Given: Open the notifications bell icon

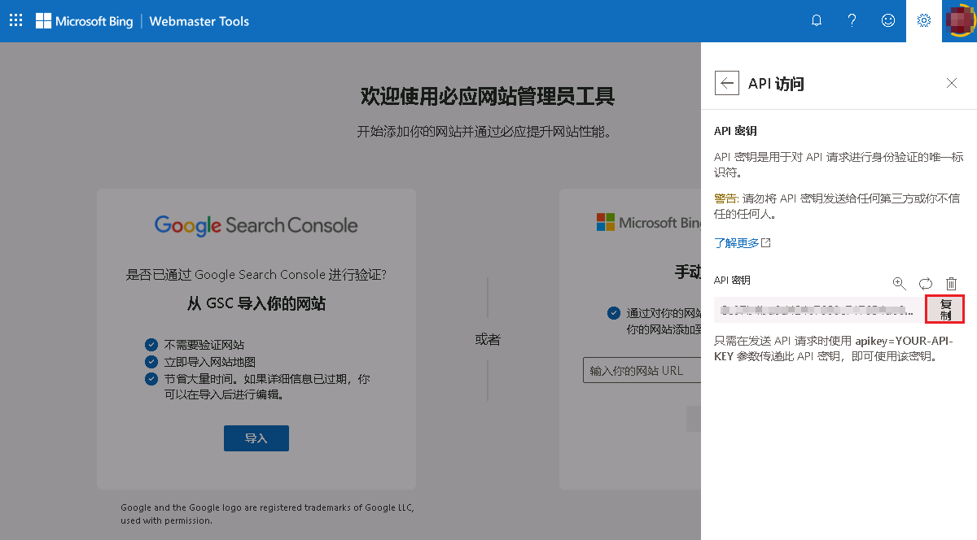Looking at the screenshot, I should [817, 21].
